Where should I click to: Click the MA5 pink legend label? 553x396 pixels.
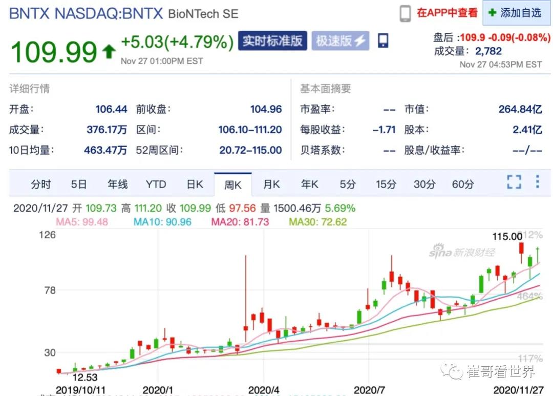(x=76, y=222)
